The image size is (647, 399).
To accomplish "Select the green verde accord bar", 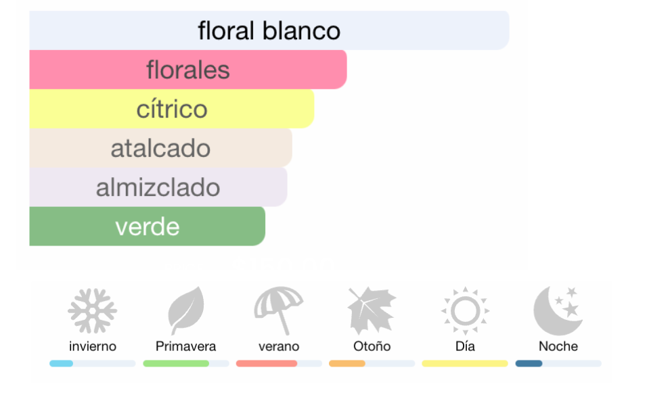I will (147, 227).
